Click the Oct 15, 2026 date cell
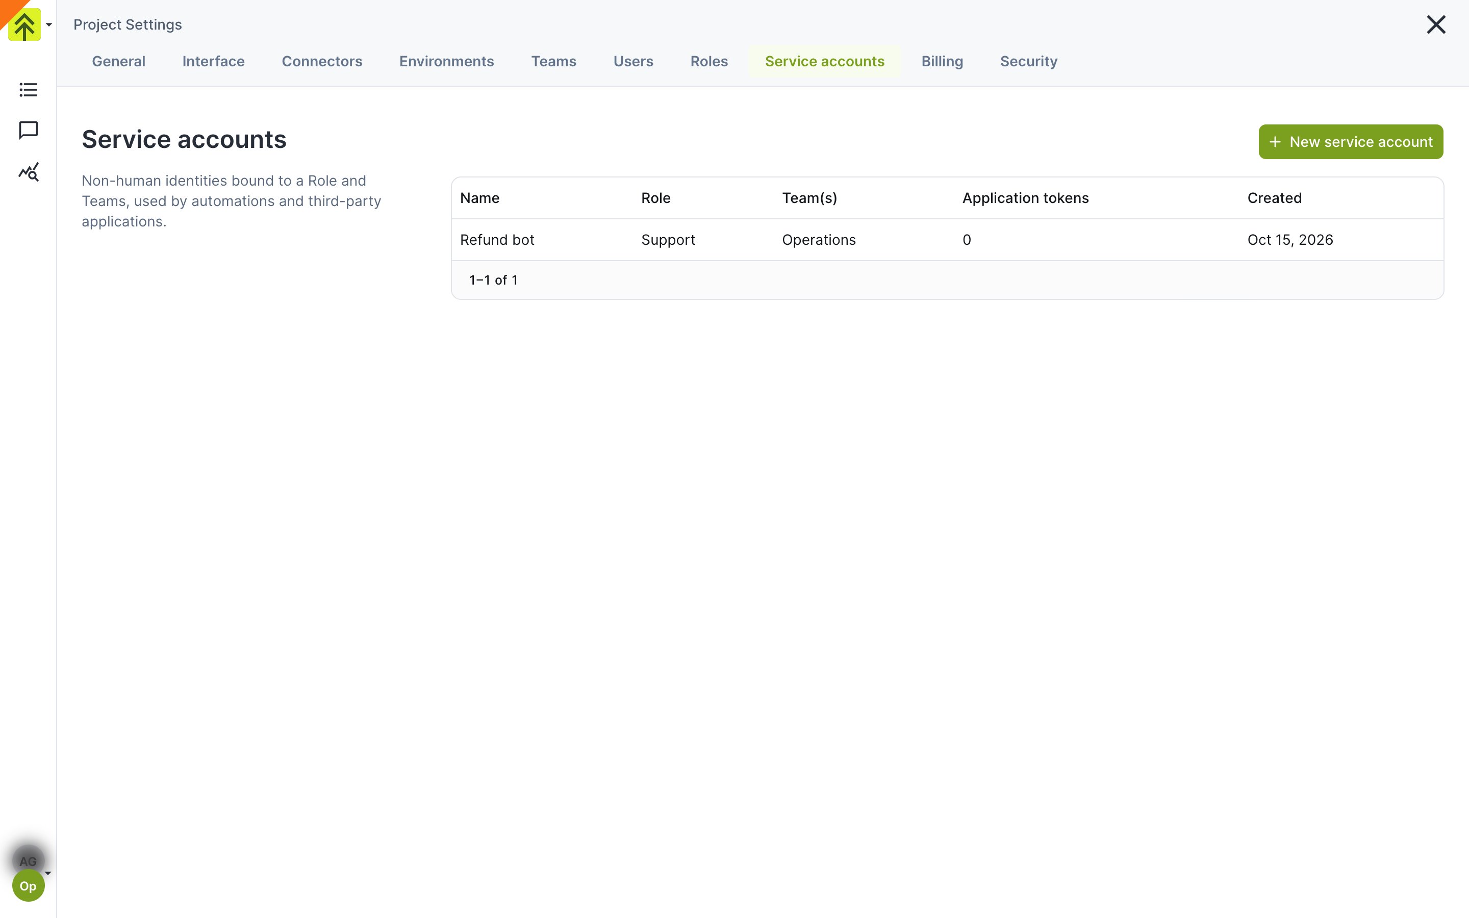 pos(1290,240)
